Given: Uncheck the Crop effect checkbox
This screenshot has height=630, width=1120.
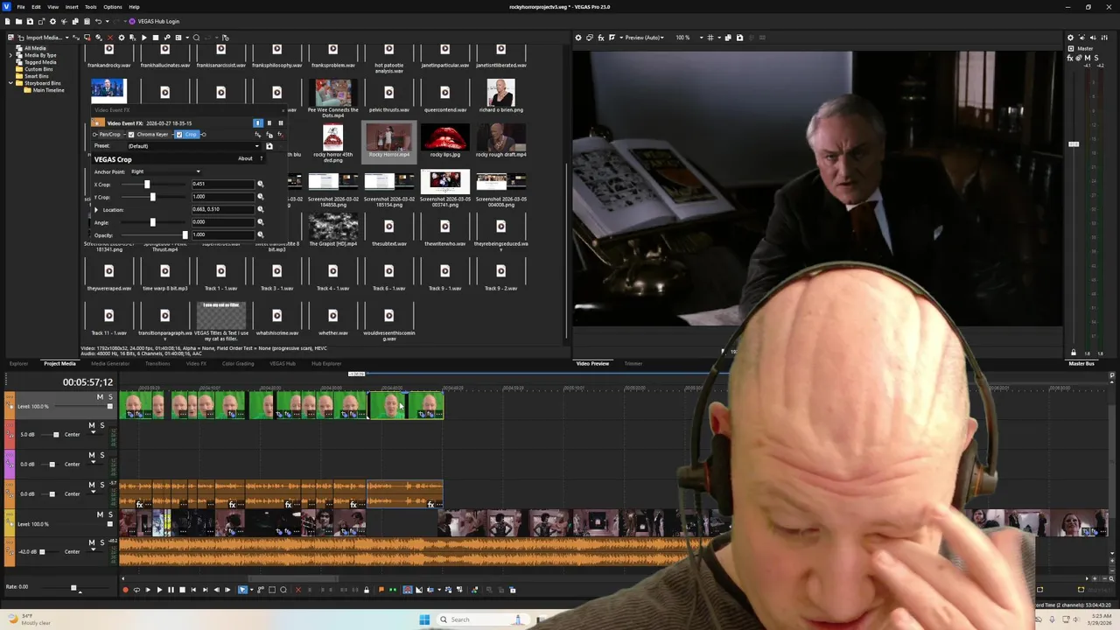Looking at the screenshot, I should tap(179, 135).
